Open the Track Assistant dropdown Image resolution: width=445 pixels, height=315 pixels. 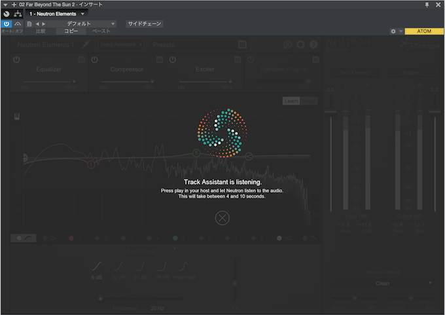121,45
